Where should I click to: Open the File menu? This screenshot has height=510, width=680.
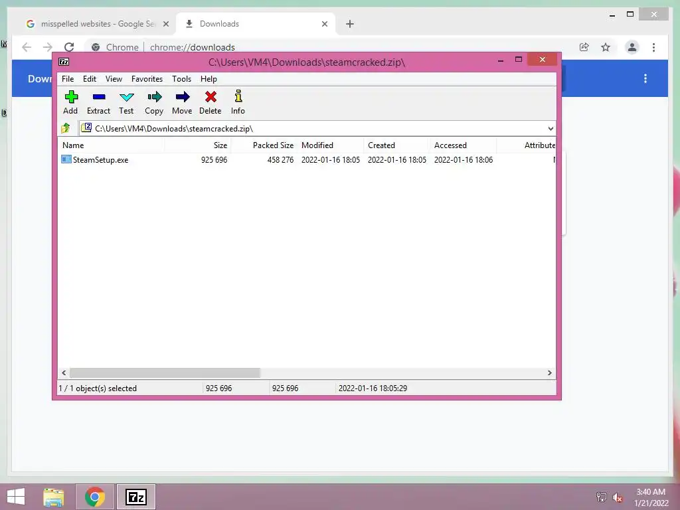(x=68, y=79)
